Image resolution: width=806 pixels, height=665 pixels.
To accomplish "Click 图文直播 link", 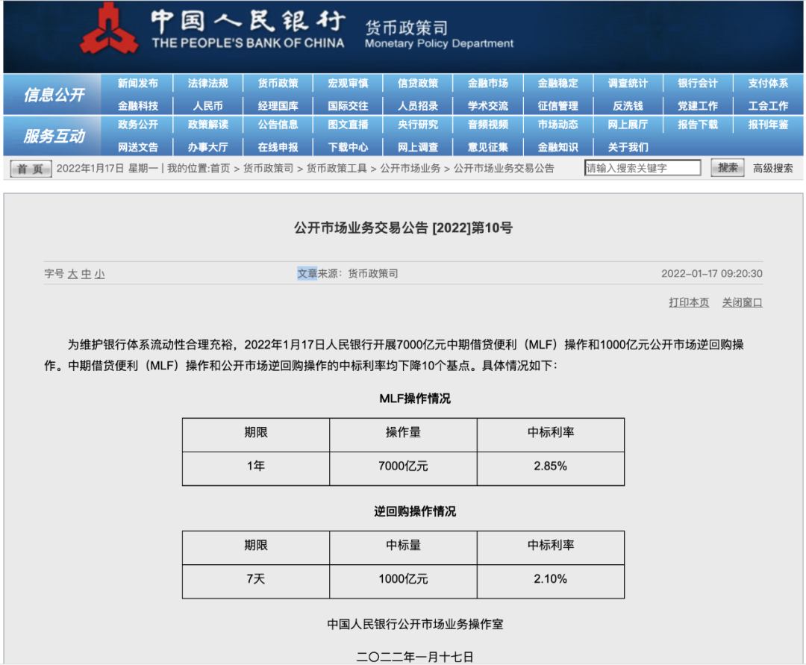I will (348, 125).
